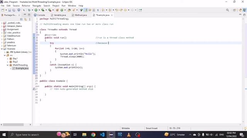The width and height of the screenshot is (247, 138).
Task: Open Chrome from the Windows taskbar
Action: 93,135
